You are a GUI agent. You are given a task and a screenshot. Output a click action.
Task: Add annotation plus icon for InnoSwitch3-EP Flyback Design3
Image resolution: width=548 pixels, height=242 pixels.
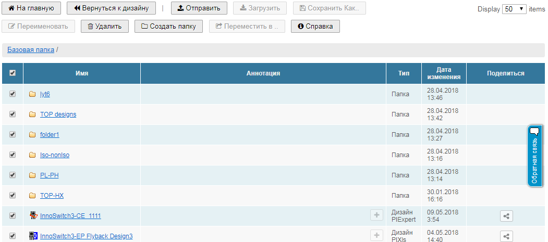376,236
